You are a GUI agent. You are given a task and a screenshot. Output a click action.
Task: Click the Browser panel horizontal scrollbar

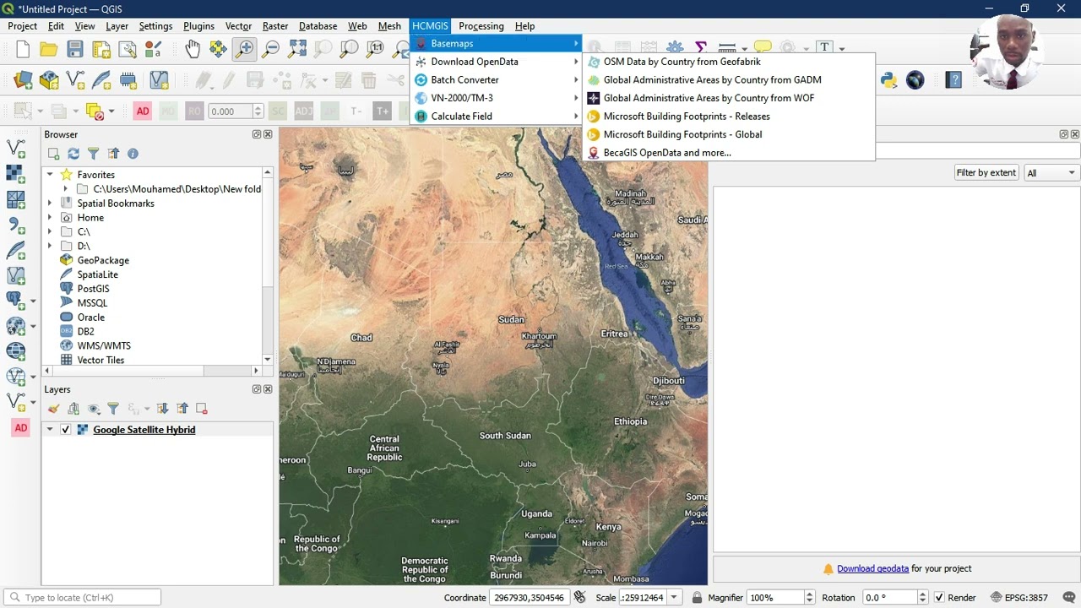152,371
